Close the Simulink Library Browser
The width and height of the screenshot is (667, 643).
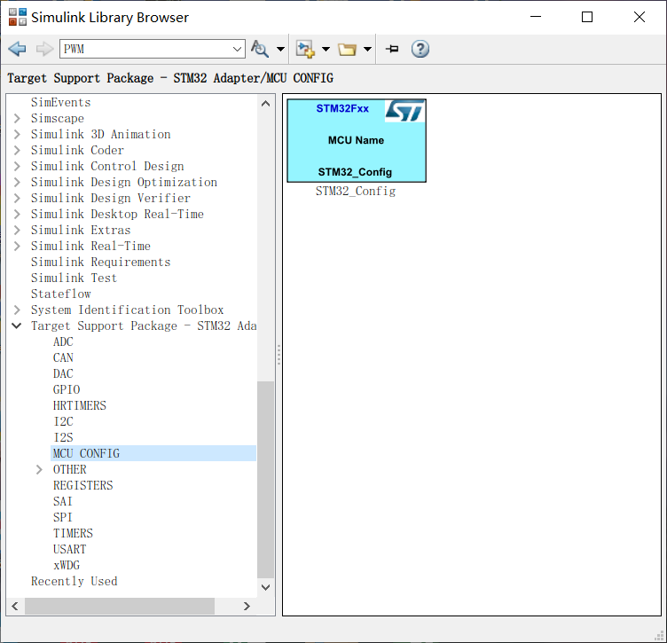point(639,17)
